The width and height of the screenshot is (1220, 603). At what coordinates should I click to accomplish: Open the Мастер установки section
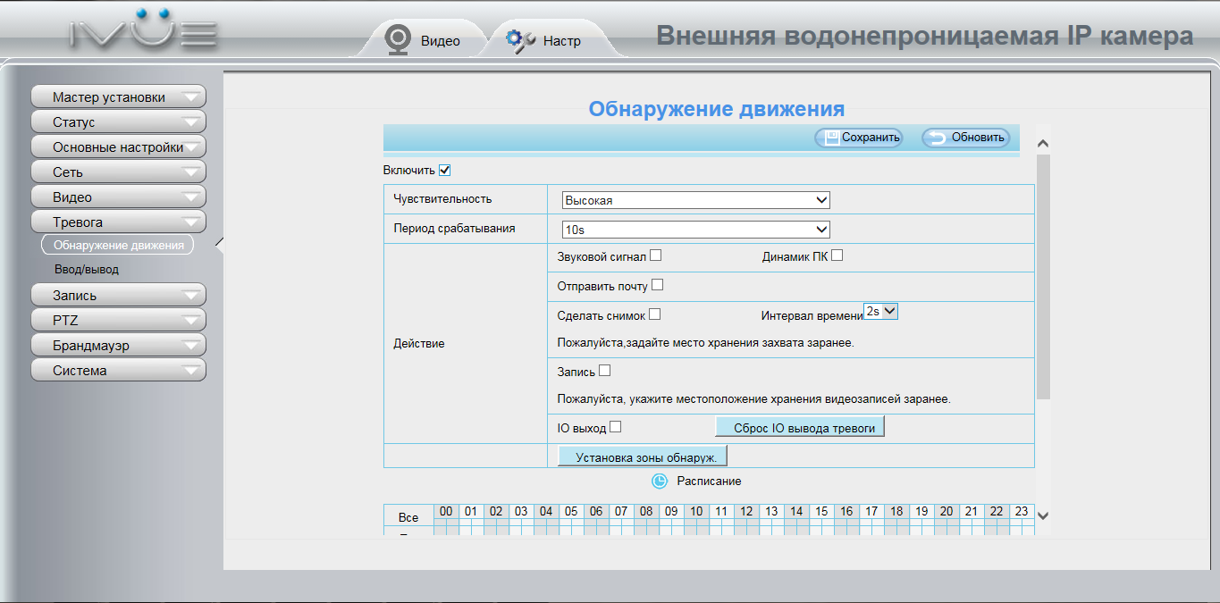pyautogui.click(x=118, y=97)
